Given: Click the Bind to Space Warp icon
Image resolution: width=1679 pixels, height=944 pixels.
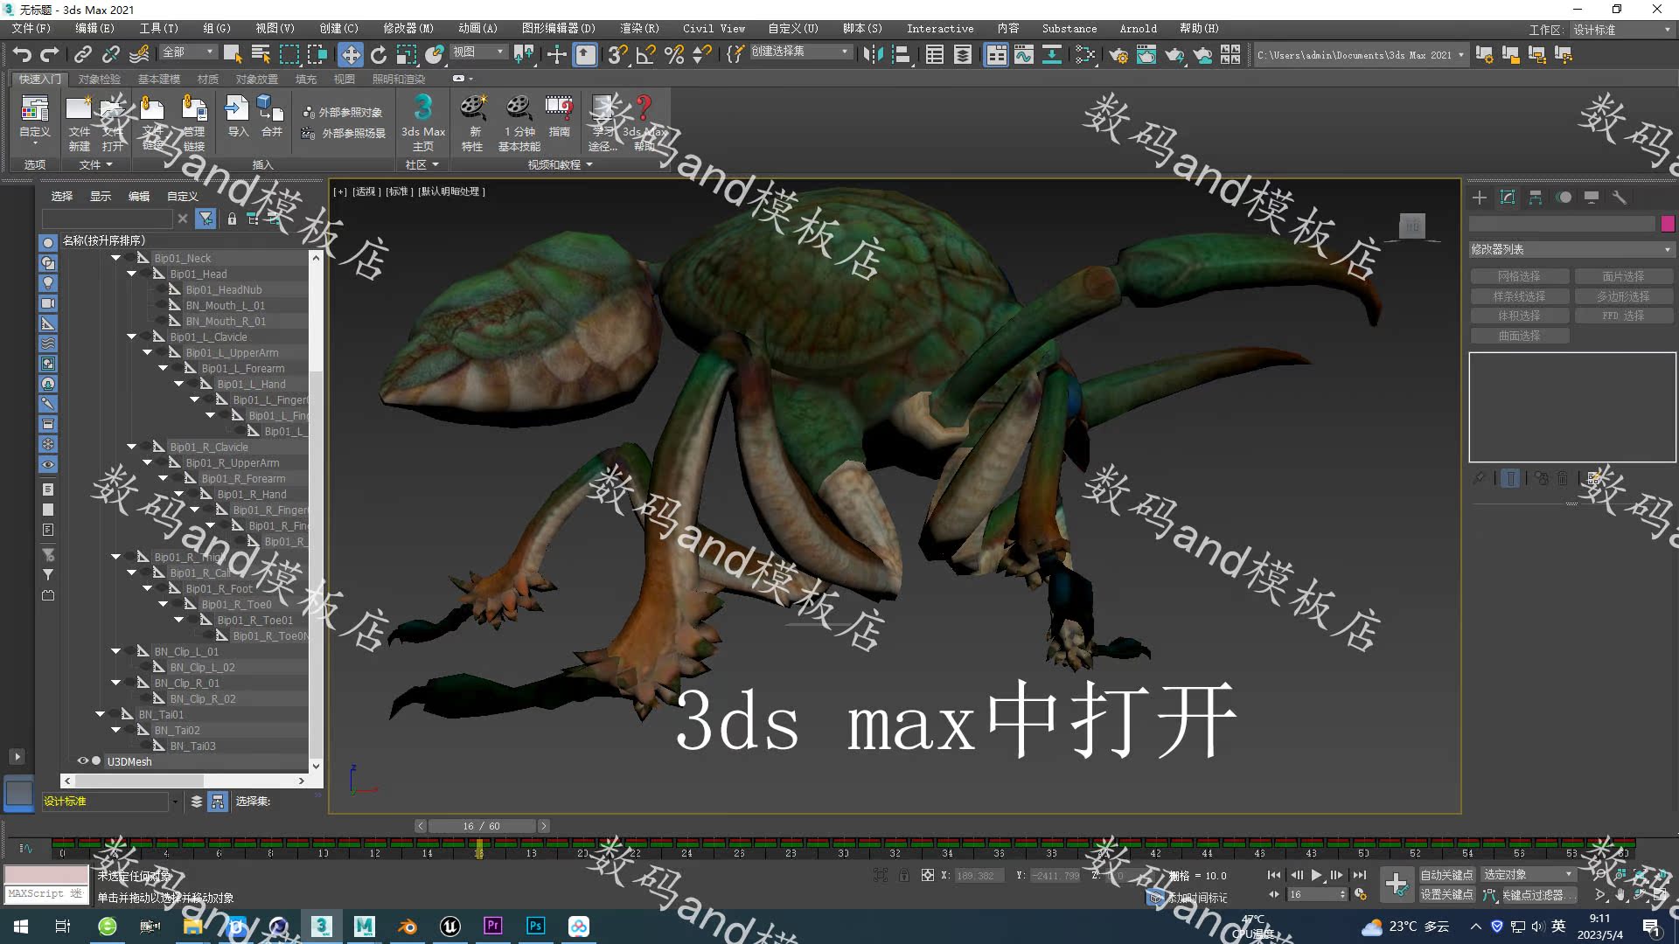Looking at the screenshot, I should tap(138, 54).
